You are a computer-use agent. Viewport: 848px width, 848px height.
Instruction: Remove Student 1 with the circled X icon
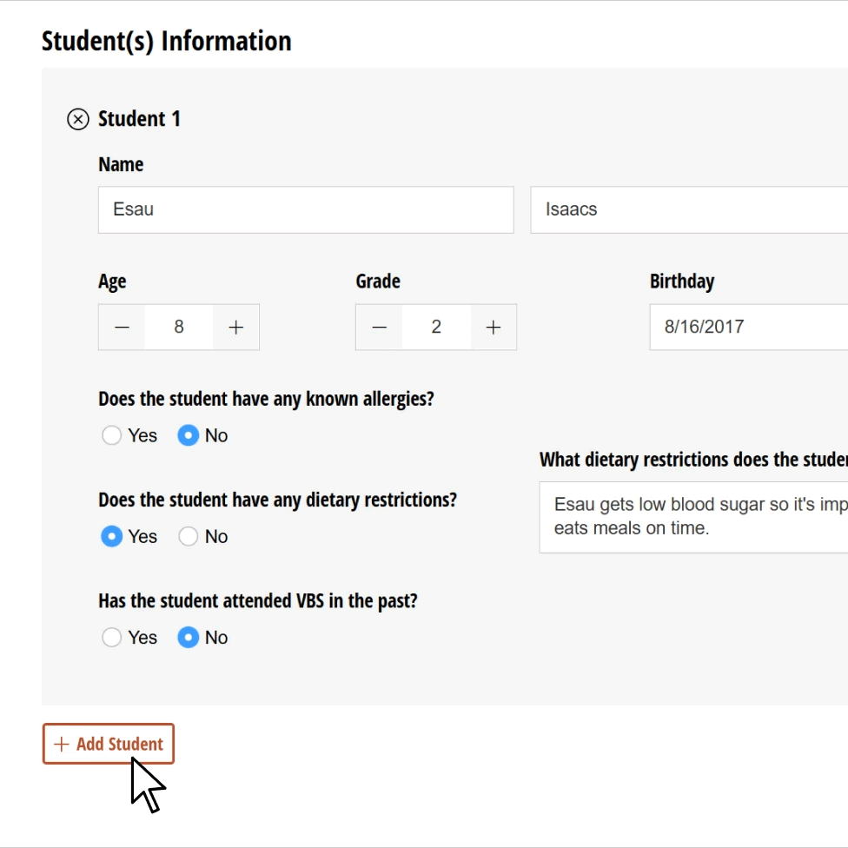pos(78,119)
